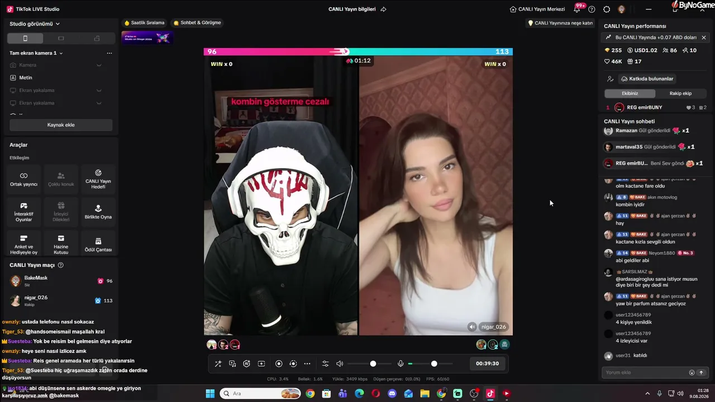
Task: Click the add clip icon in toolbar
Action: coord(261,363)
